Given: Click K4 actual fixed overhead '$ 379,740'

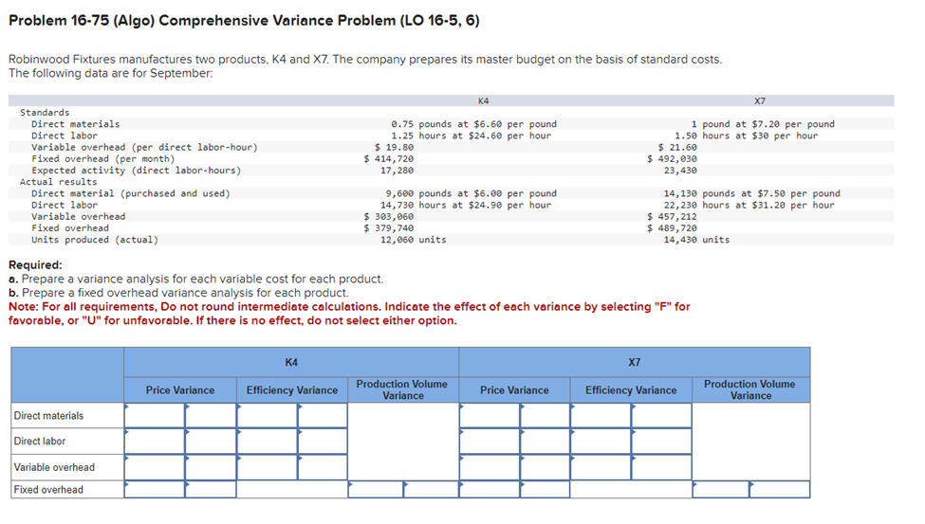Looking at the screenshot, I should tap(389, 228).
